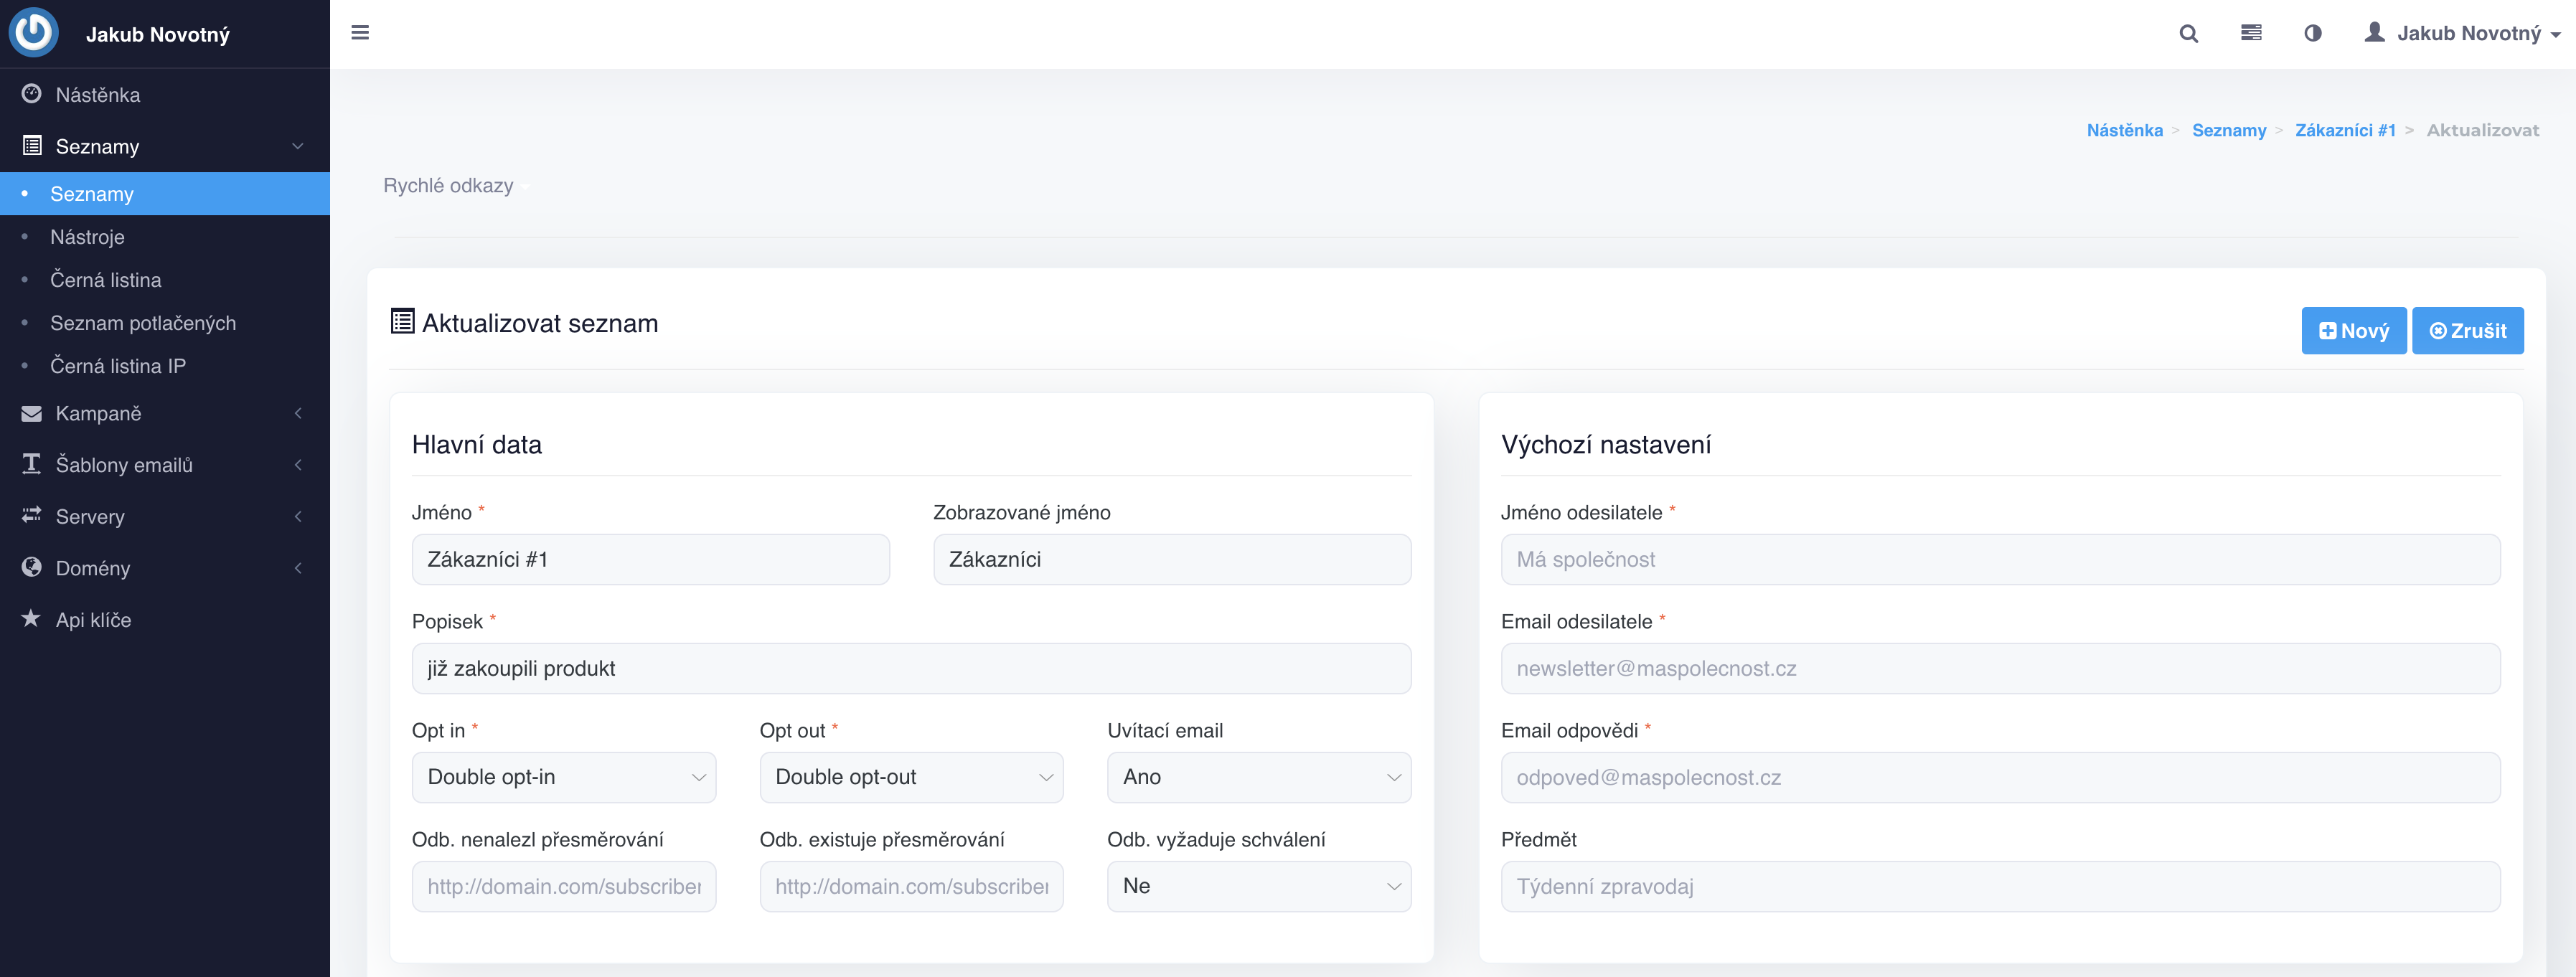This screenshot has width=2576, height=977.
Task: Toggle dark mode contrast icon
Action: point(2313,33)
